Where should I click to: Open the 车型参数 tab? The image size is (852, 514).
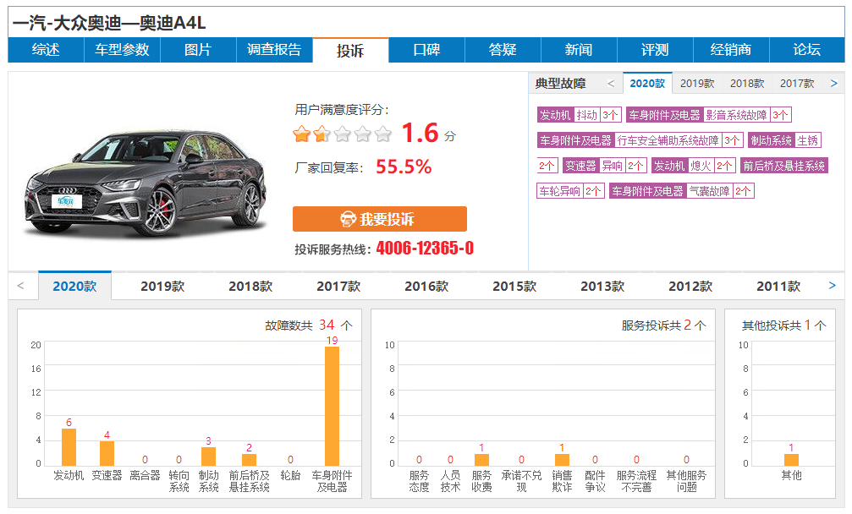[122, 50]
